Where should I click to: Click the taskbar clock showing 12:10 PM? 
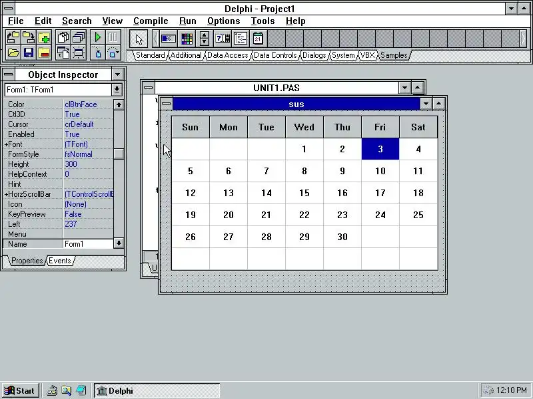point(511,390)
